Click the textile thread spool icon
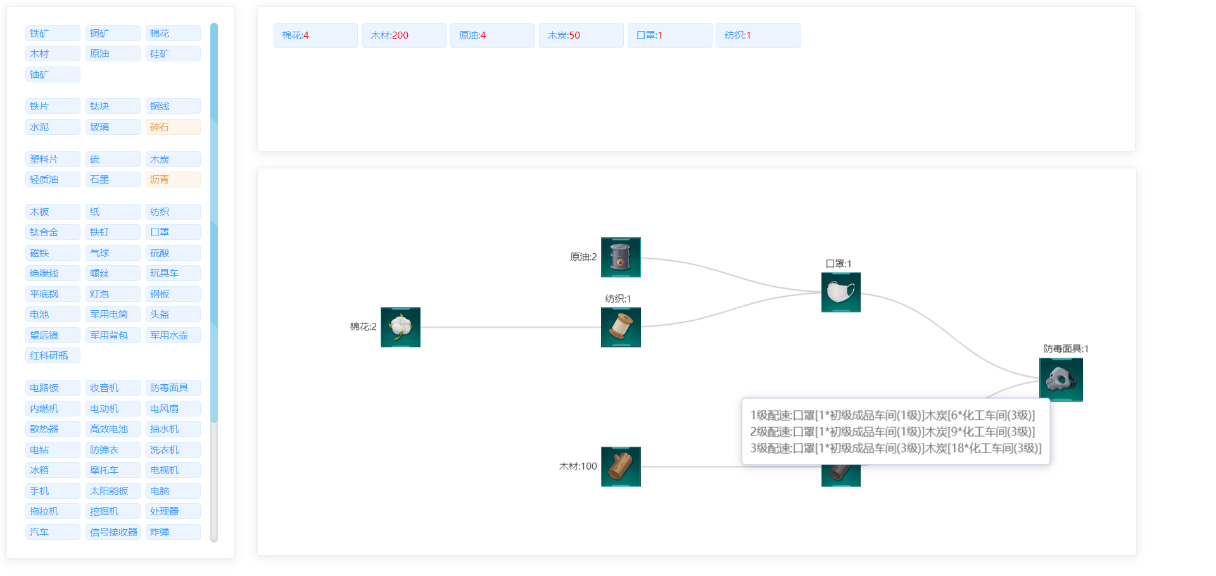The image size is (1216, 576). pyautogui.click(x=621, y=327)
